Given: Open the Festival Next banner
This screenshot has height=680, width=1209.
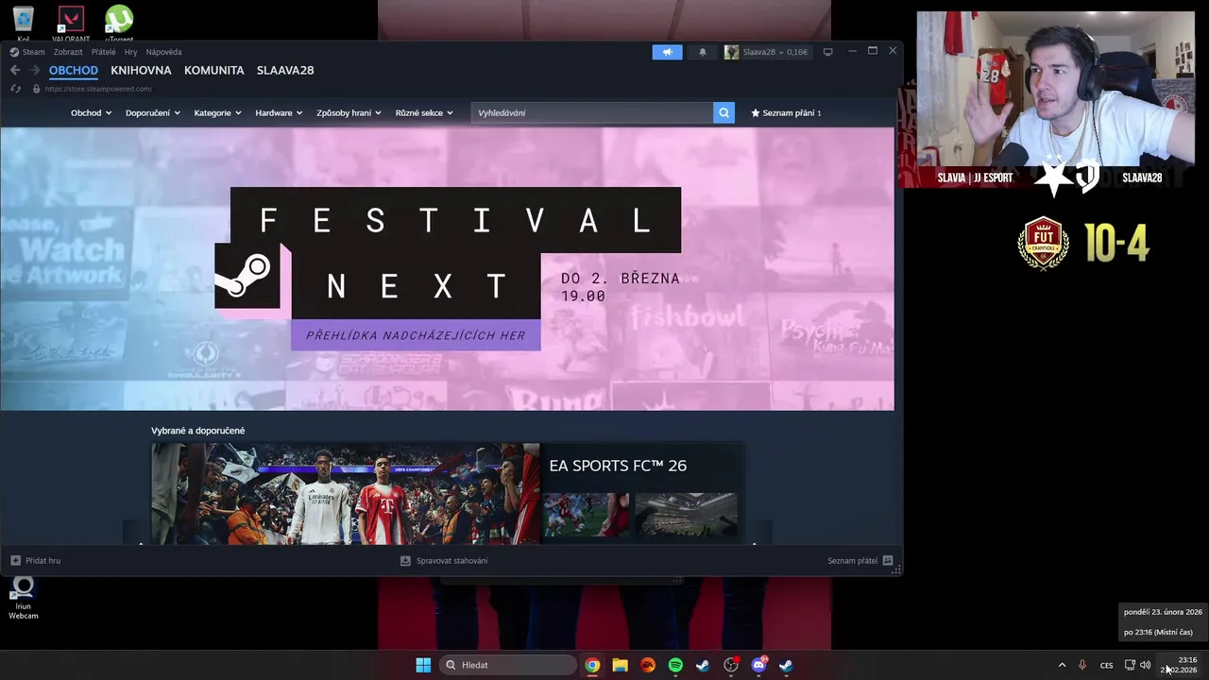Looking at the screenshot, I should [447, 268].
